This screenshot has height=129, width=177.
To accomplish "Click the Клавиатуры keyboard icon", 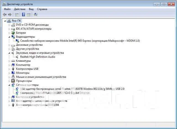I will click(x=13, y=61).
